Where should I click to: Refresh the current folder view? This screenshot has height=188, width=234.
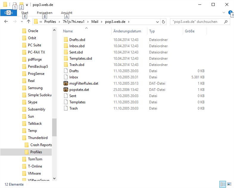click(x=163, y=22)
